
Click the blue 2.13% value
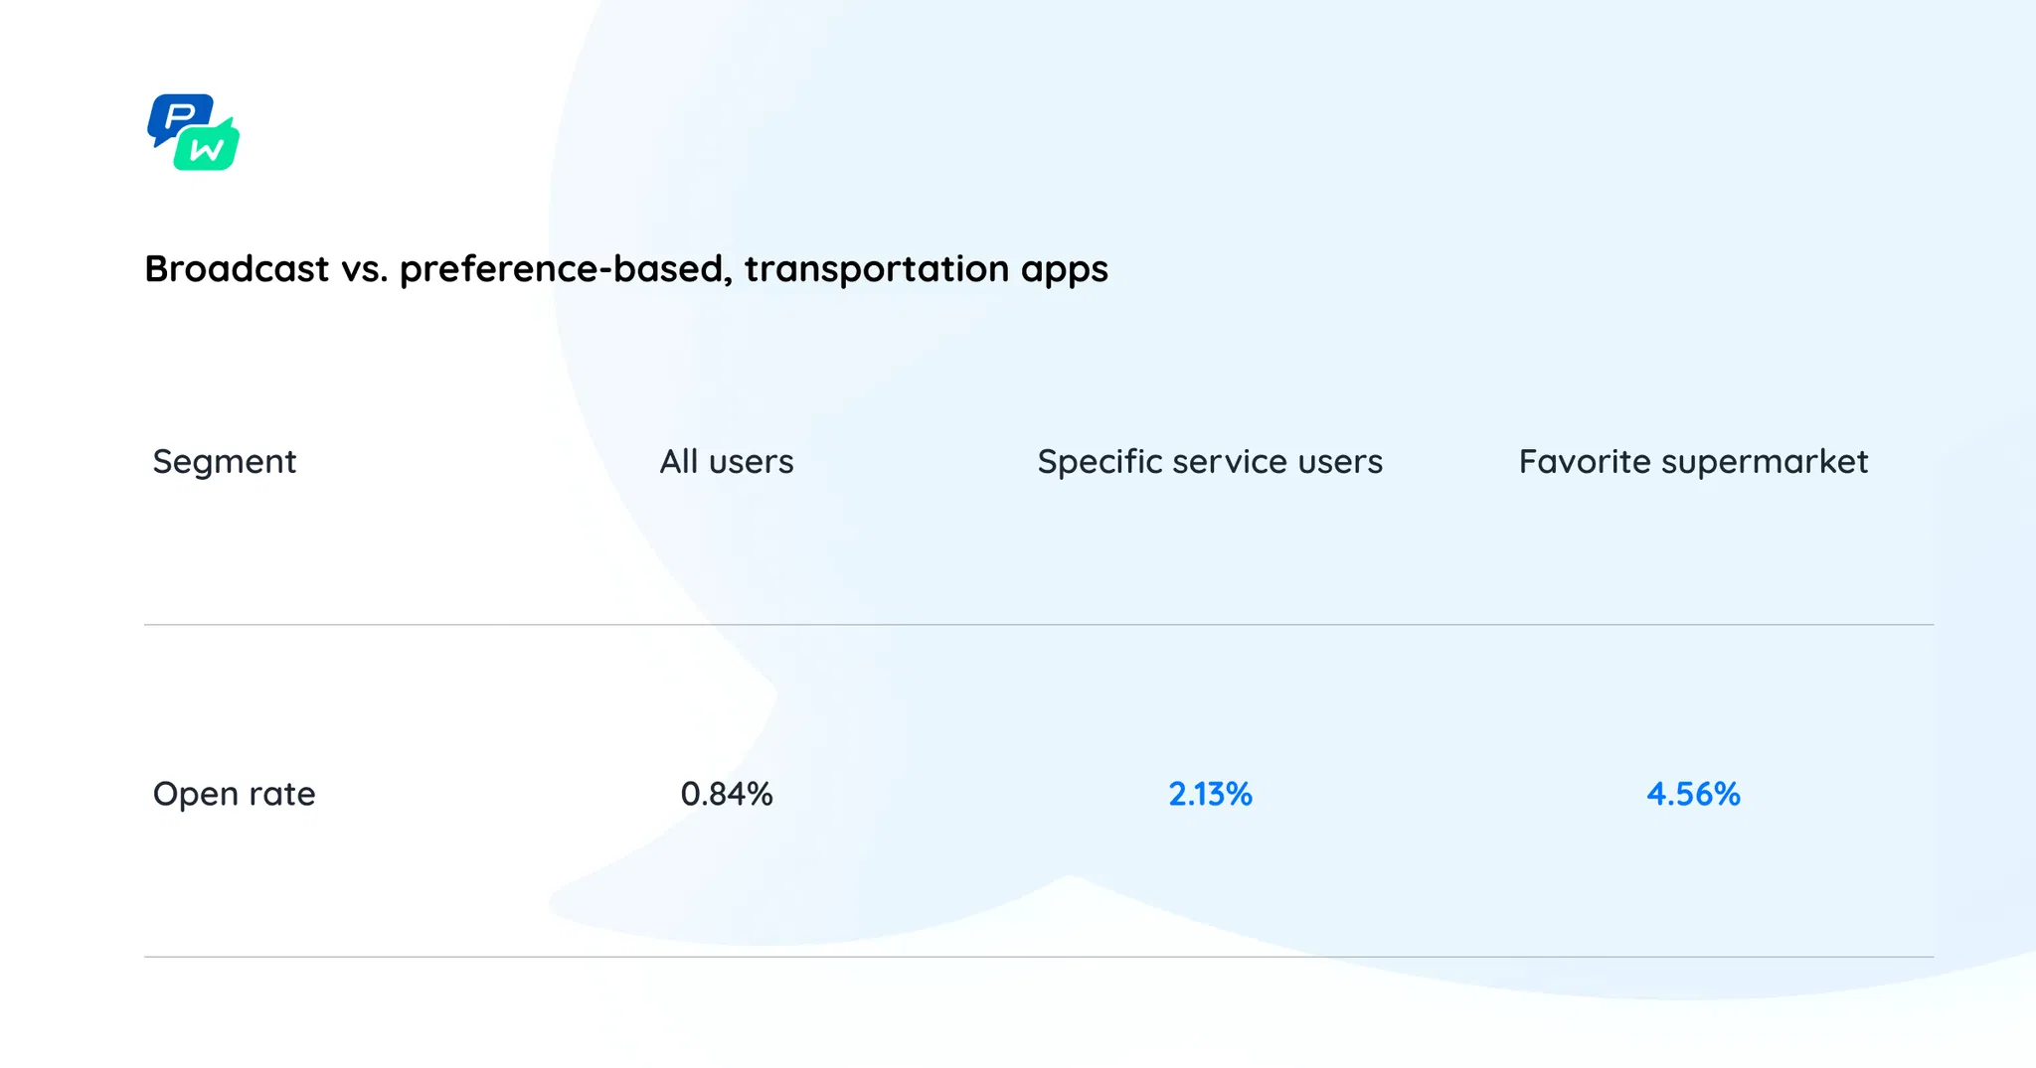coord(1210,794)
